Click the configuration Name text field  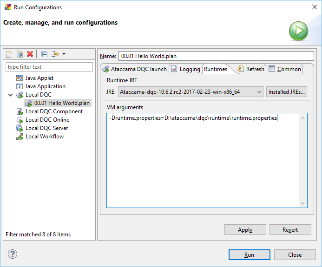pyautogui.click(x=216, y=56)
